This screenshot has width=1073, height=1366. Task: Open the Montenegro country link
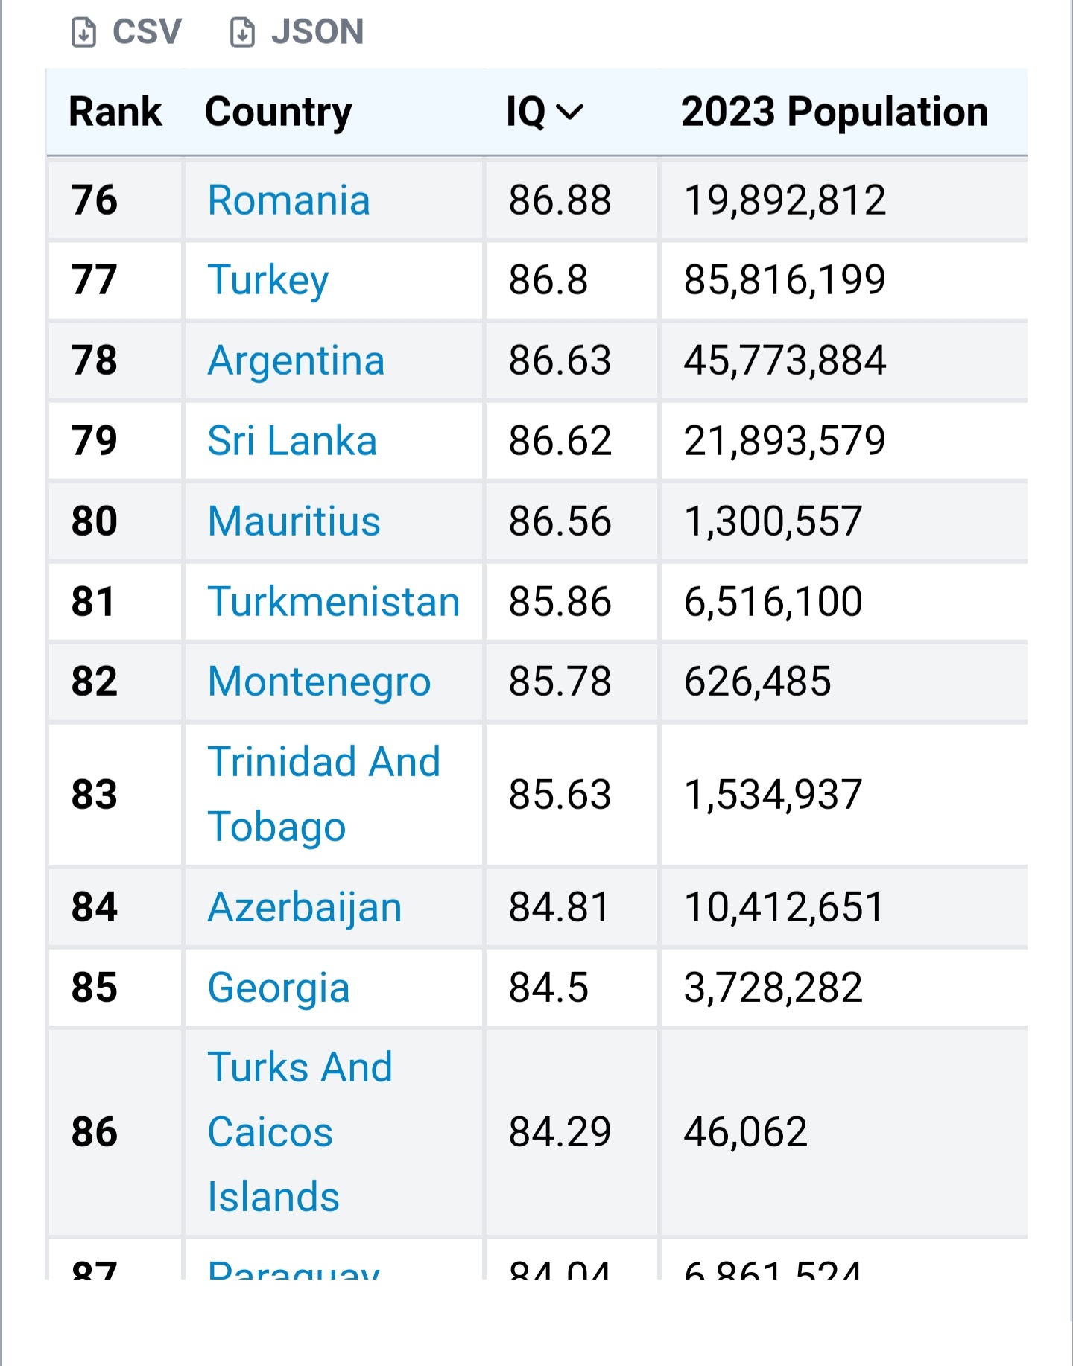point(320,682)
